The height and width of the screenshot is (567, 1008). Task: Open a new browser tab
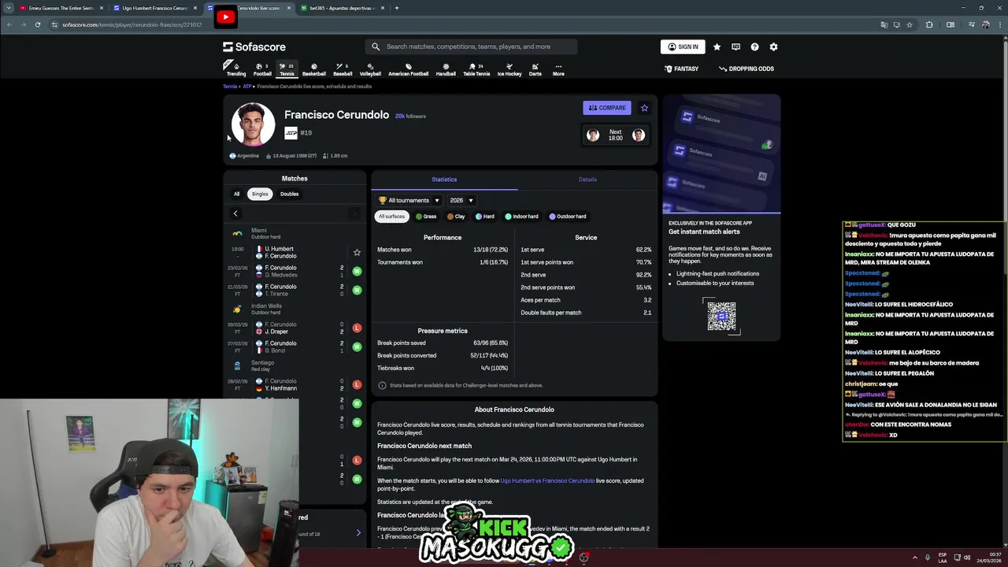click(x=396, y=8)
